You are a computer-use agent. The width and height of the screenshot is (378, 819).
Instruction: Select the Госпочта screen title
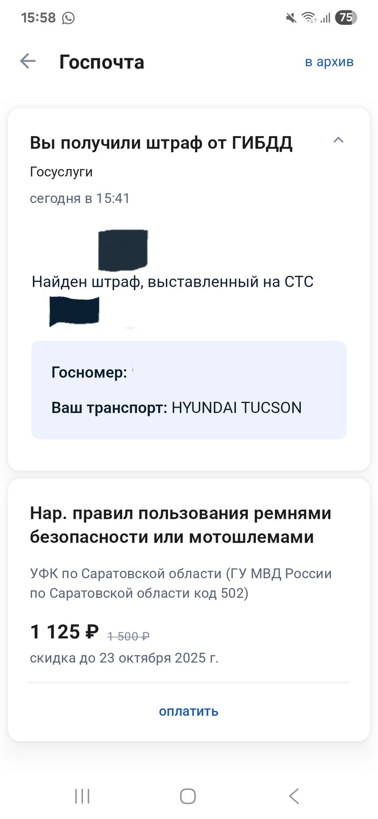pos(102,61)
